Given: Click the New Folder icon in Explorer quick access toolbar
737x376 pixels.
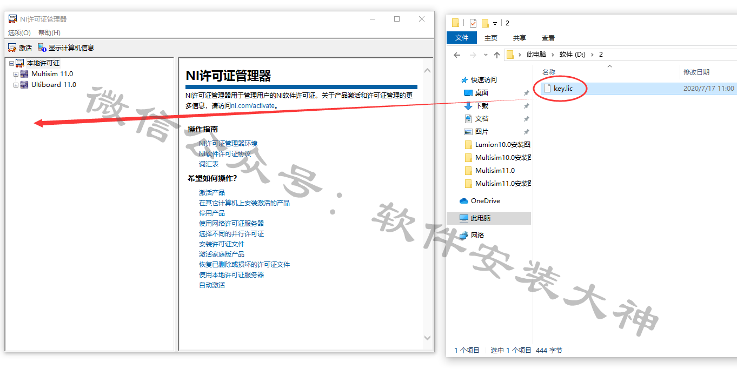Looking at the screenshot, I should click(485, 23).
